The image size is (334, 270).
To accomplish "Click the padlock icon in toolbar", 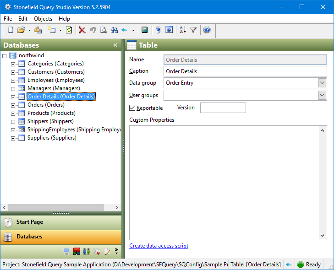I will [38, 30].
